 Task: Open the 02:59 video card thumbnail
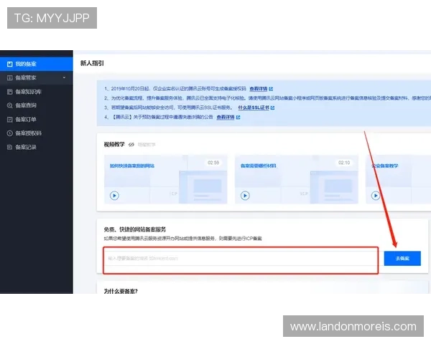pos(166,179)
